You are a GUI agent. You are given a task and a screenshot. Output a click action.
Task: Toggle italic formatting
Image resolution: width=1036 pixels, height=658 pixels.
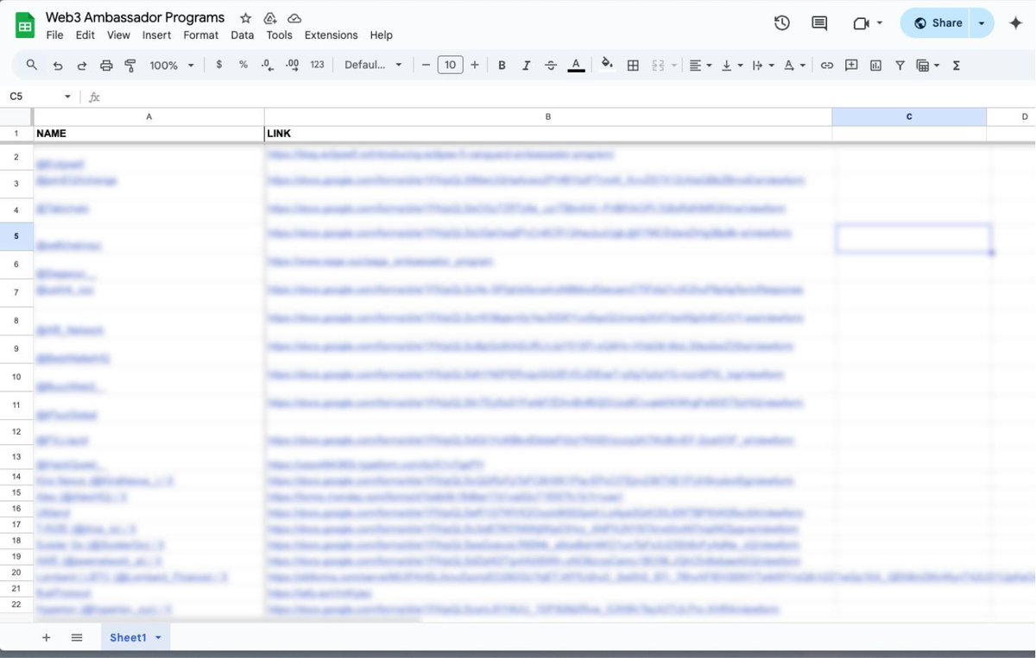[x=526, y=65]
